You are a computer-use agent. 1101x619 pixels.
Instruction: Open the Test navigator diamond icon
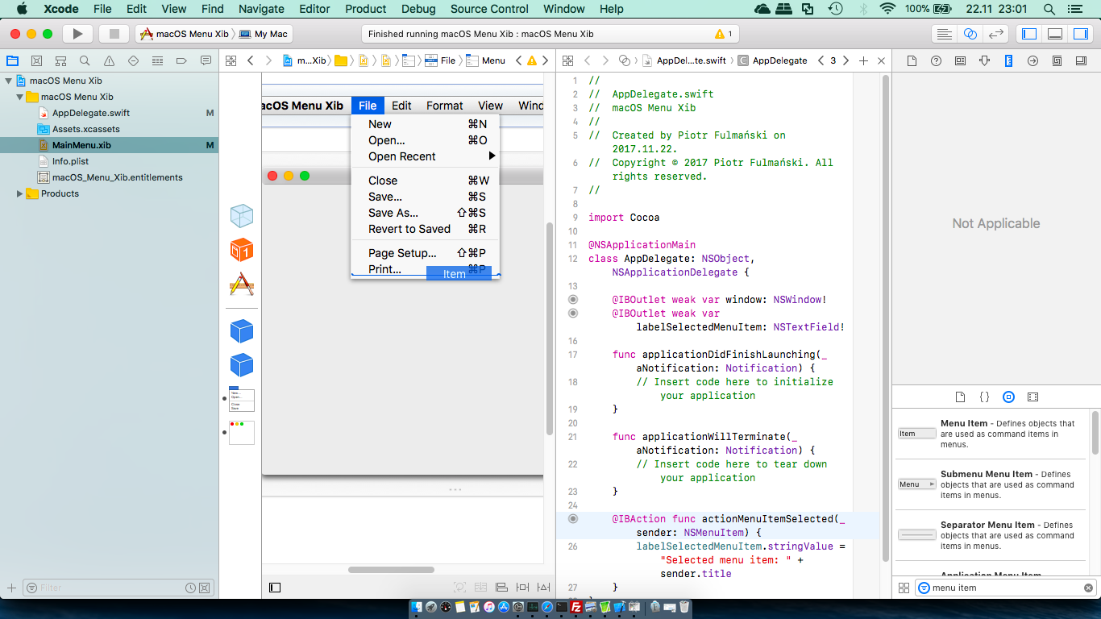click(x=133, y=60)
